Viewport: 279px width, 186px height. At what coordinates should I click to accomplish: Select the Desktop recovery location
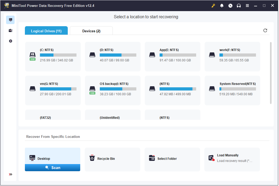pyautogui.click(x=52, y=156)
